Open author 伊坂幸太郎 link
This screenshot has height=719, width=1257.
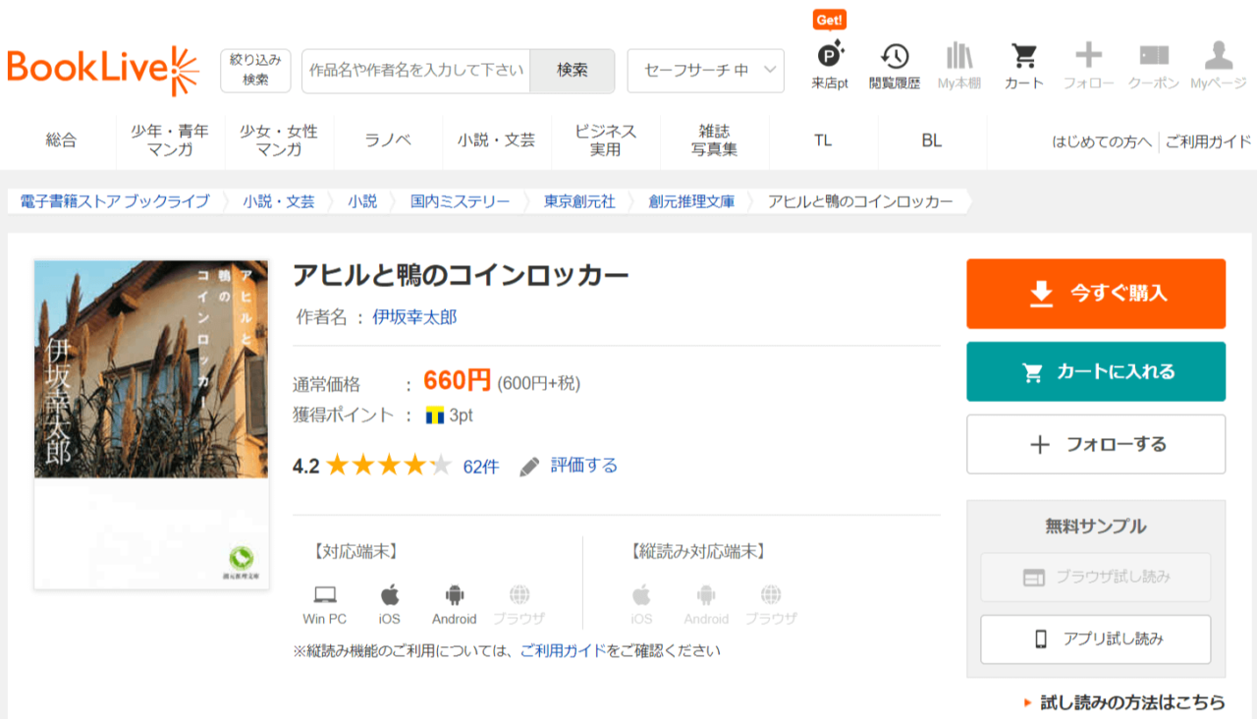pos(414,317)
